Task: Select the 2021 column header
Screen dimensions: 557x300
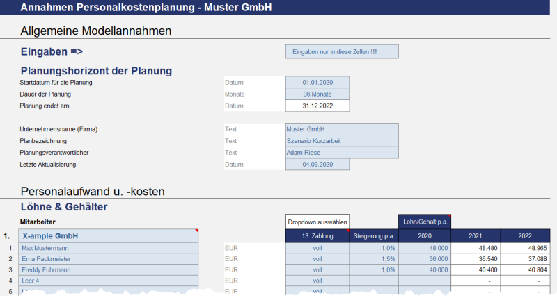Action: 478,236
